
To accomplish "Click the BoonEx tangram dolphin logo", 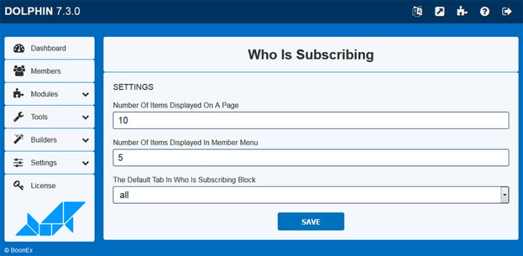I will tap(50, 218).
